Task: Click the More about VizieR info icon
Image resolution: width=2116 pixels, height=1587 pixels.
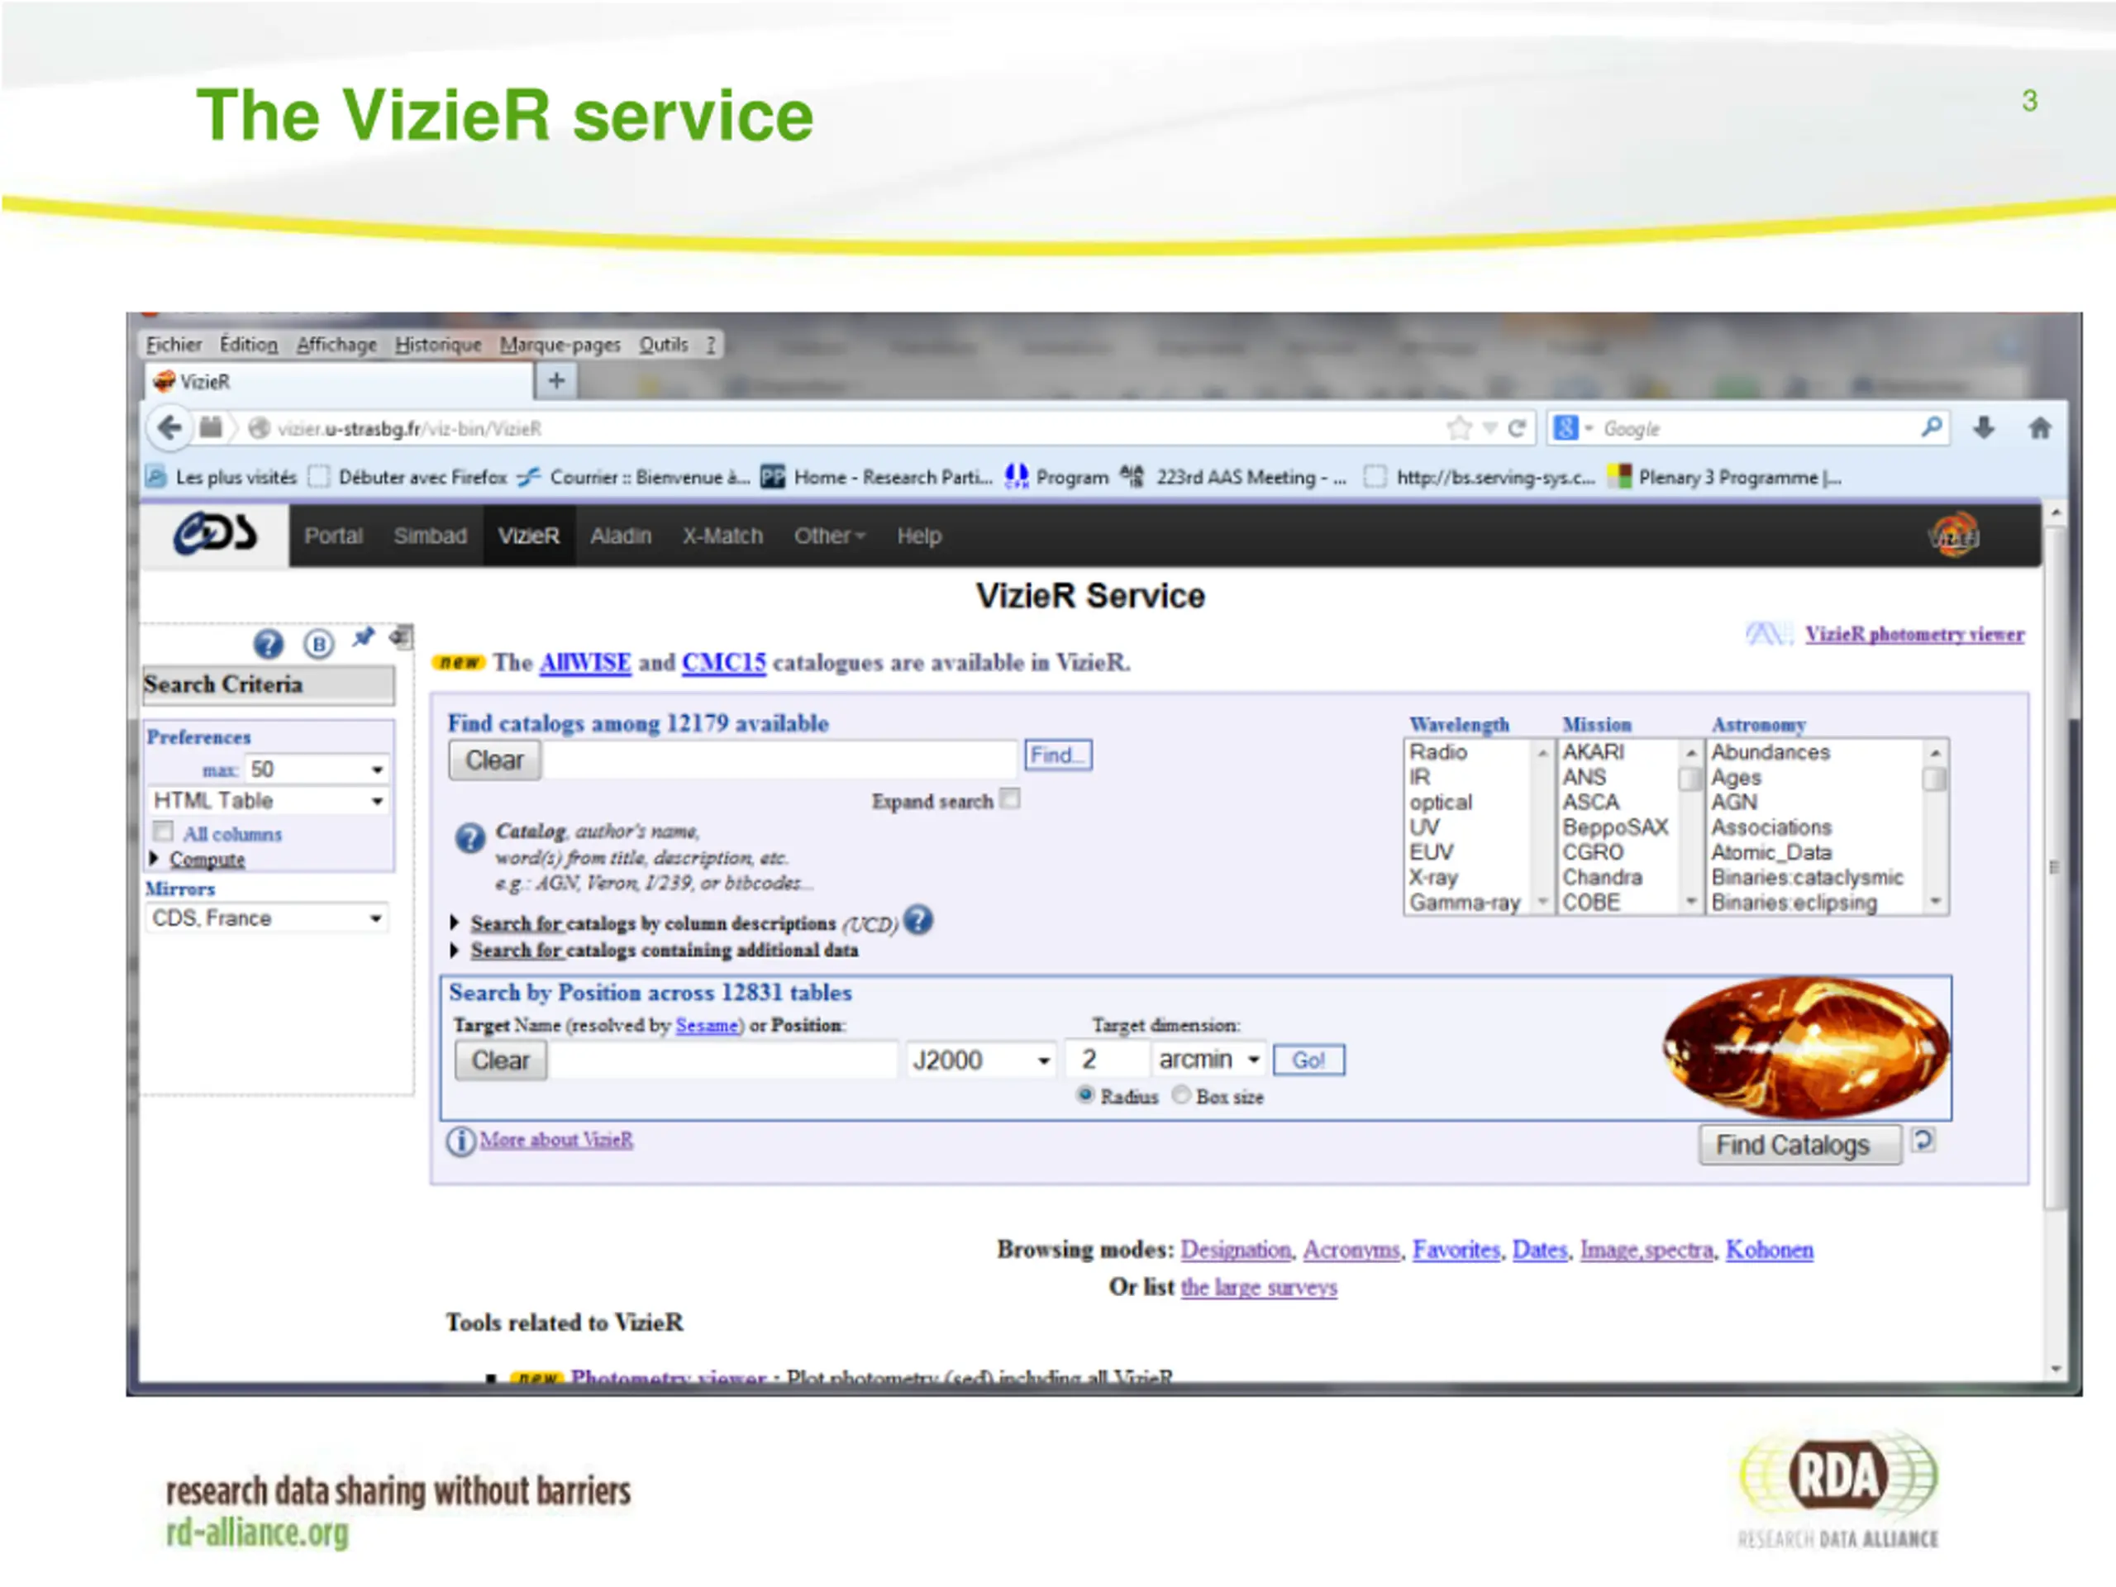Action: tap(461, 1141)
